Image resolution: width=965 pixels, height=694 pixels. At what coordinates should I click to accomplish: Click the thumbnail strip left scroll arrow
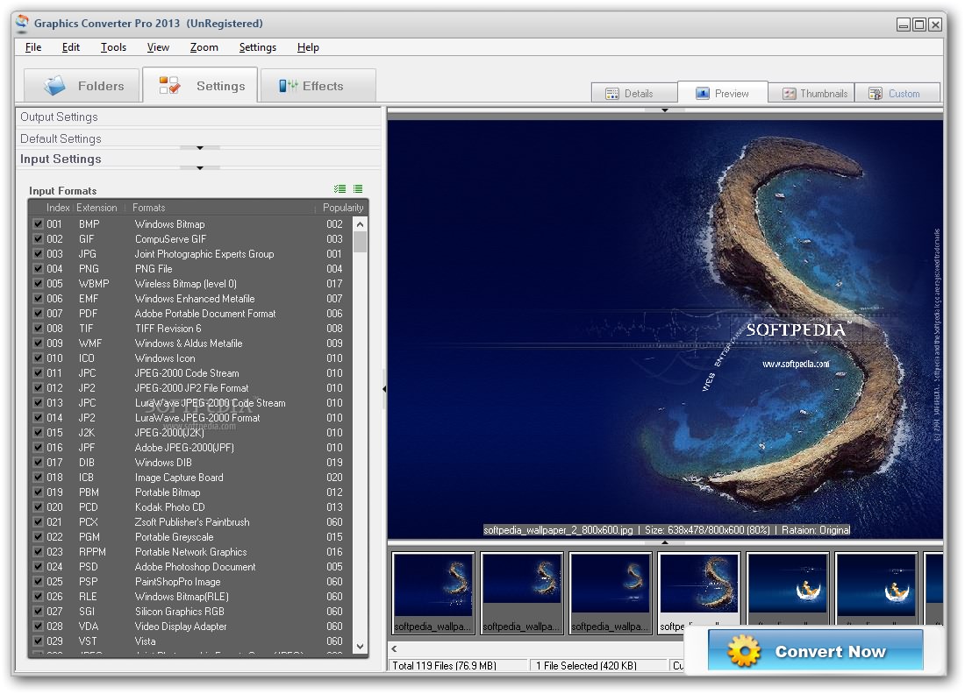tap(395, 649)
